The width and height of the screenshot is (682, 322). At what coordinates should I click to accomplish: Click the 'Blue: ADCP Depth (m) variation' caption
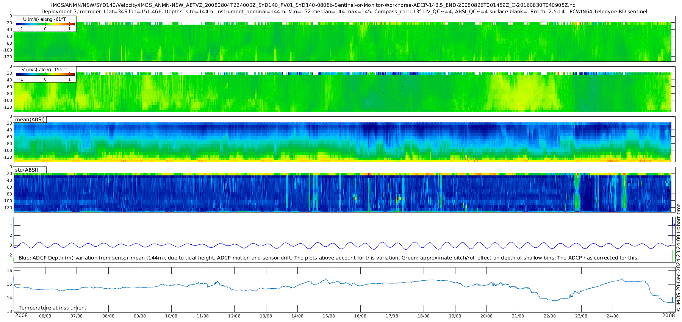[328, 258]
